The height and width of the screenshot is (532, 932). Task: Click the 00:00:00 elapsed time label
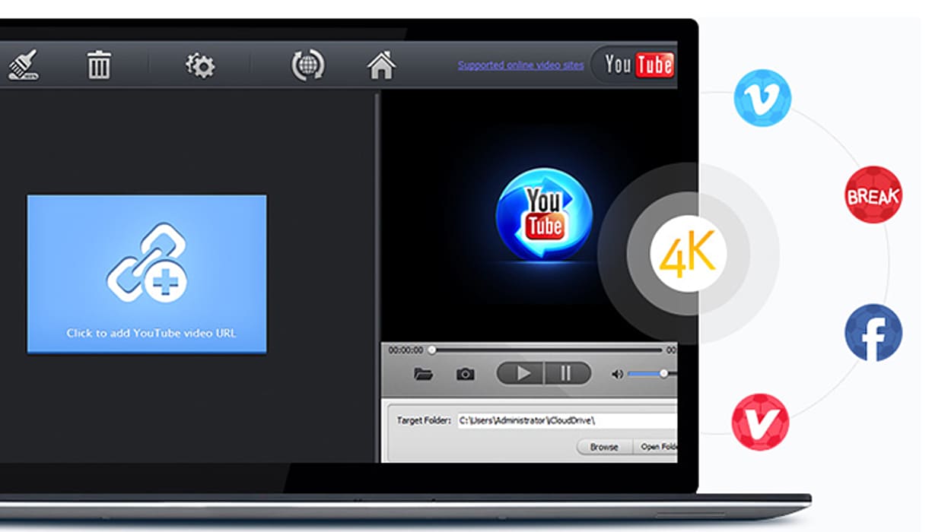[x=406, y=350]
